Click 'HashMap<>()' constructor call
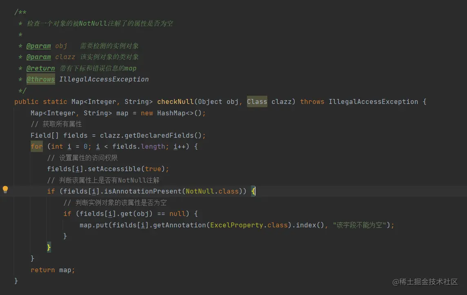 tap(179, 113)
